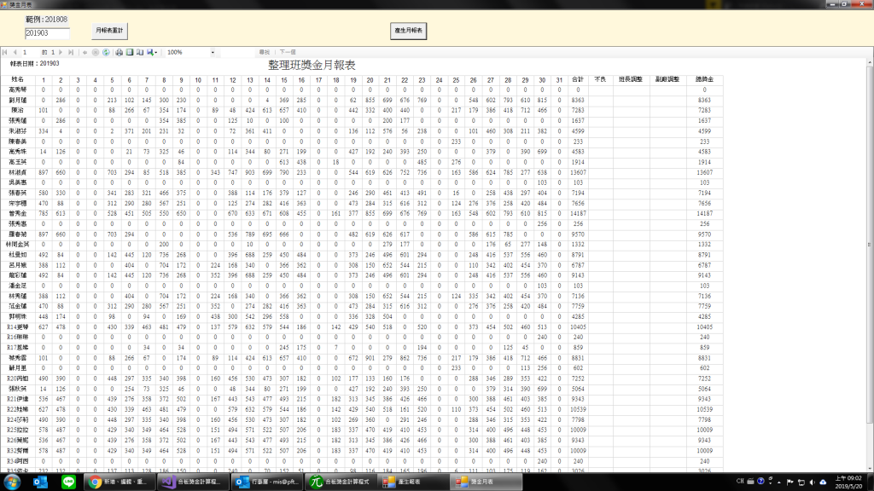Click the 不良 column header

click(600, 79)
